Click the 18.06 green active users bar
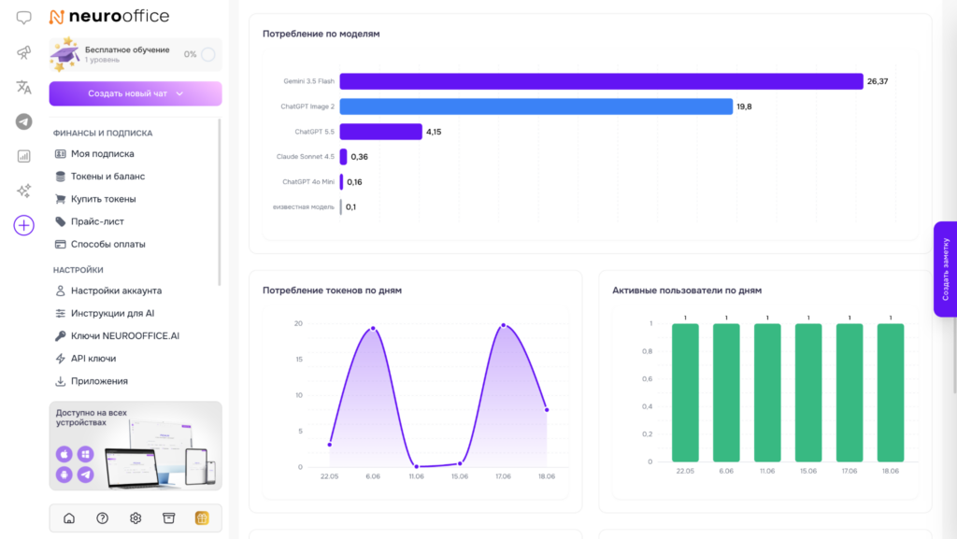Viewport: 957px width, 539px height. (x=891, y=392)
